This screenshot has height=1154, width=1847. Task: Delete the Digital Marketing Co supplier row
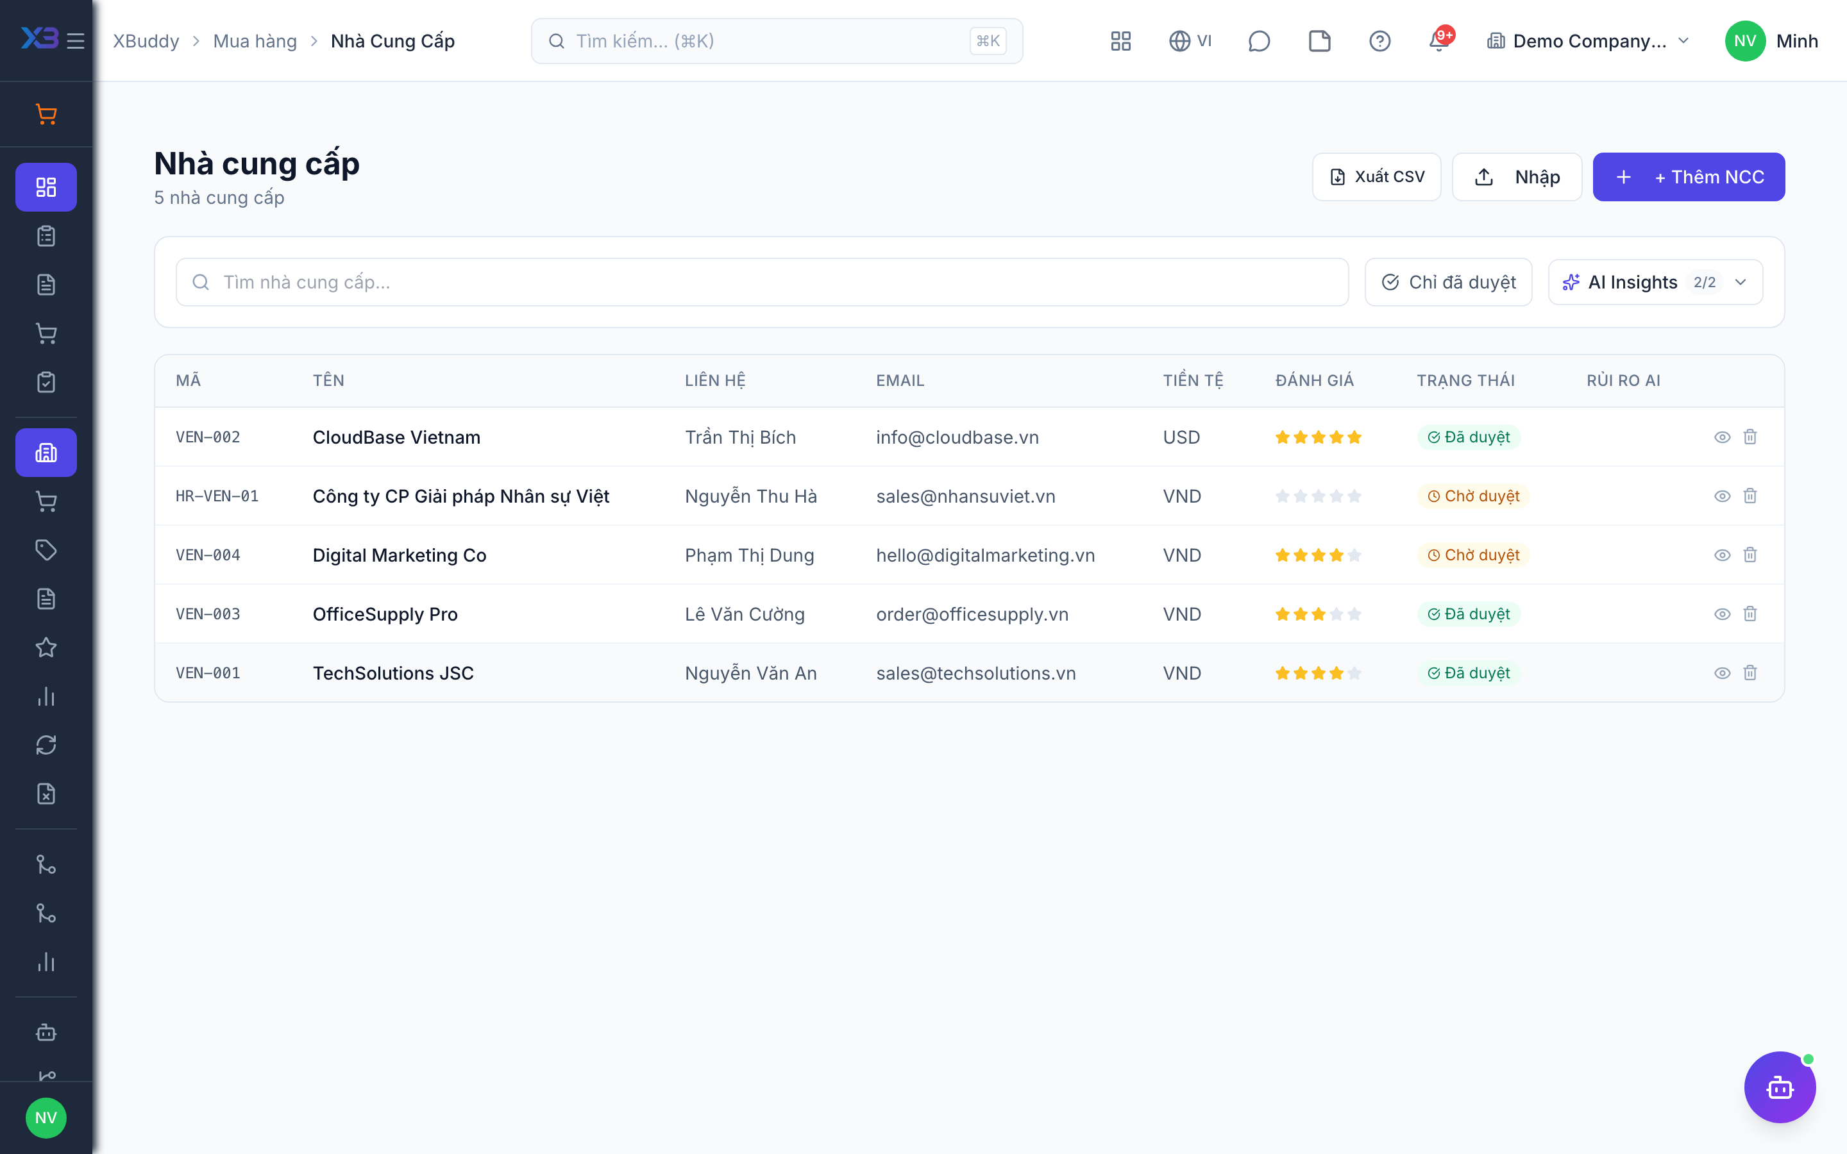[x=1750, y=555]
